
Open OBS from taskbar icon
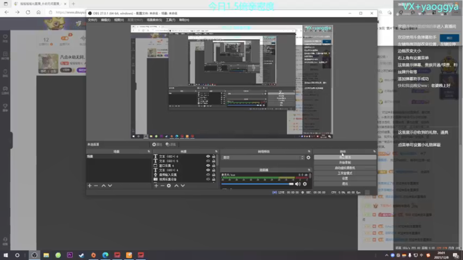coord(35,255)
